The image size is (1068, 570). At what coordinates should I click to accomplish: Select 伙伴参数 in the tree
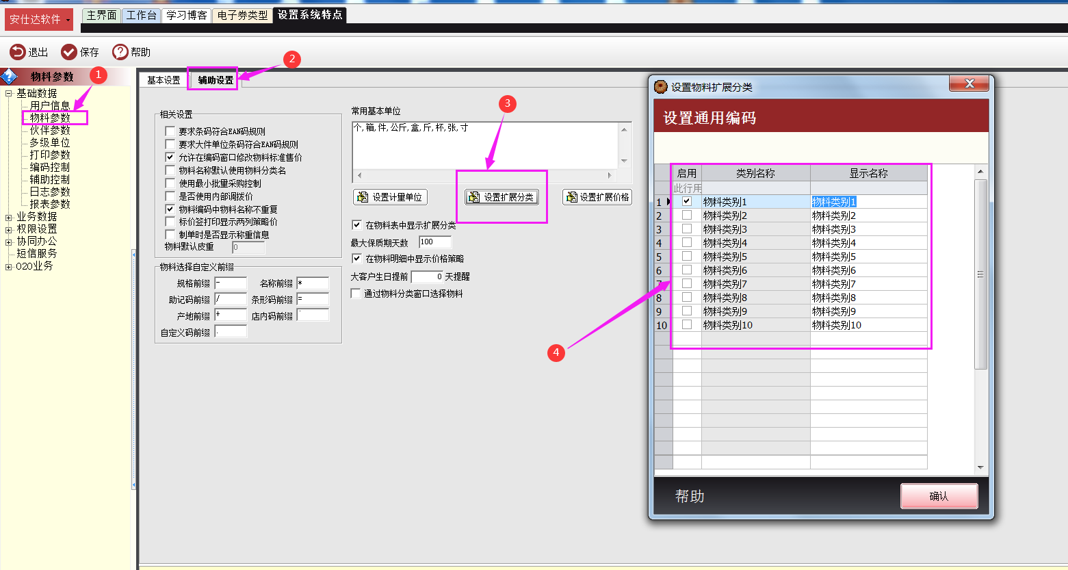(50, 130)
